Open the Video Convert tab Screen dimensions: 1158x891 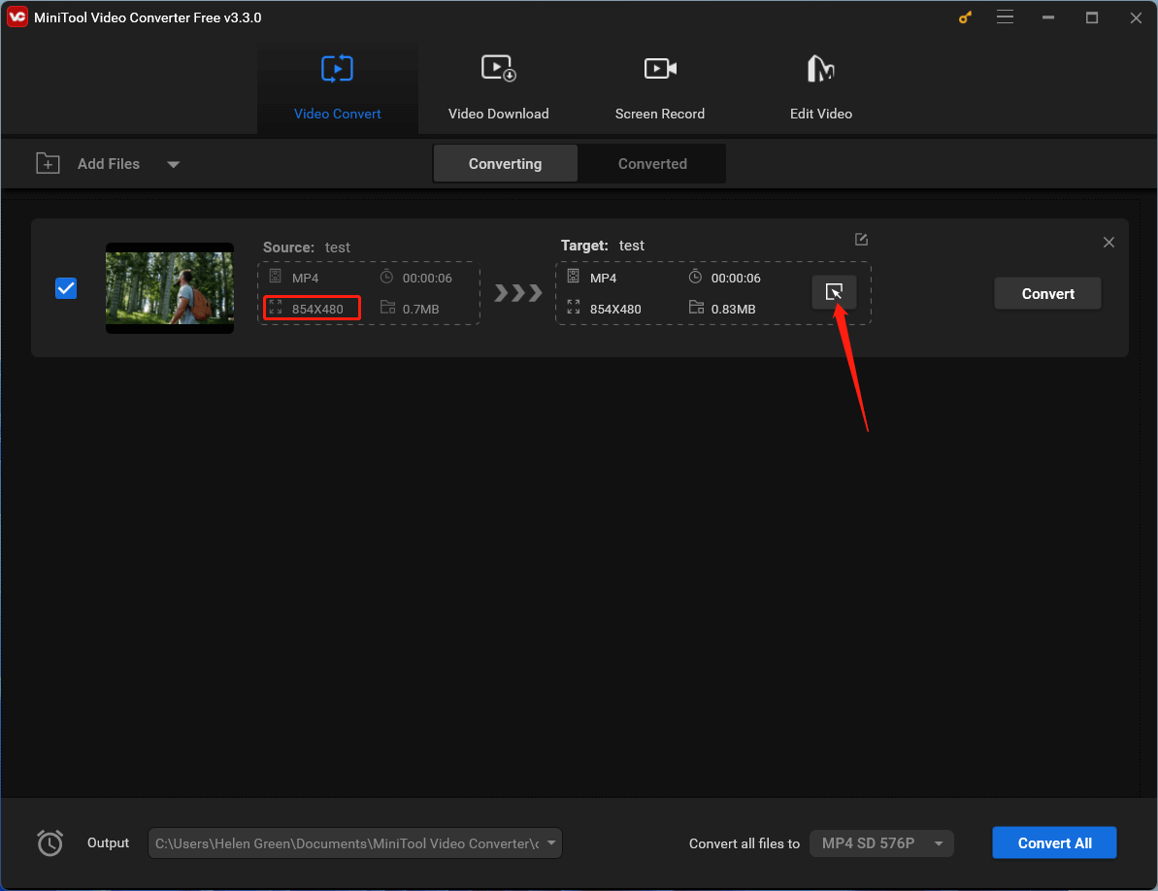pyautogui.click(x=338, y=88)
